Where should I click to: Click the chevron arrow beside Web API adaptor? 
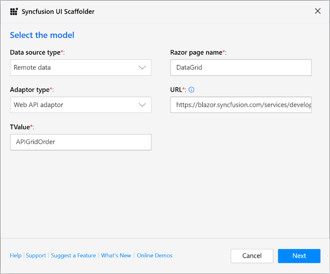(x=142, y=105)
